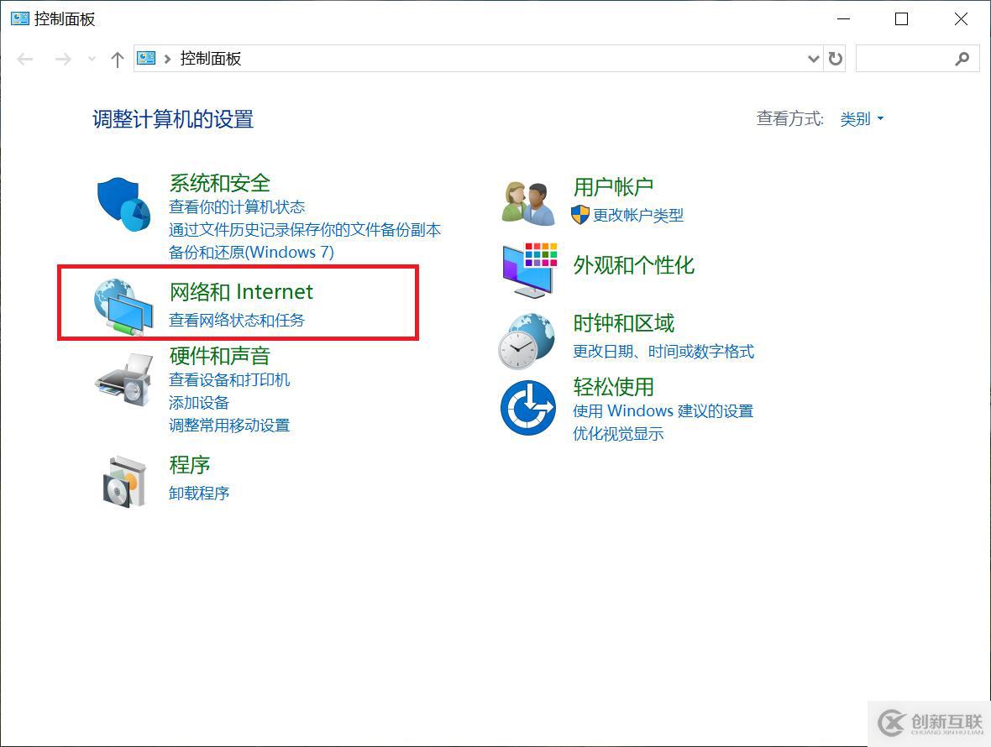Click 查看设备和打印机 link
This screenshot has width=991, height=747.
click(229, 379)
